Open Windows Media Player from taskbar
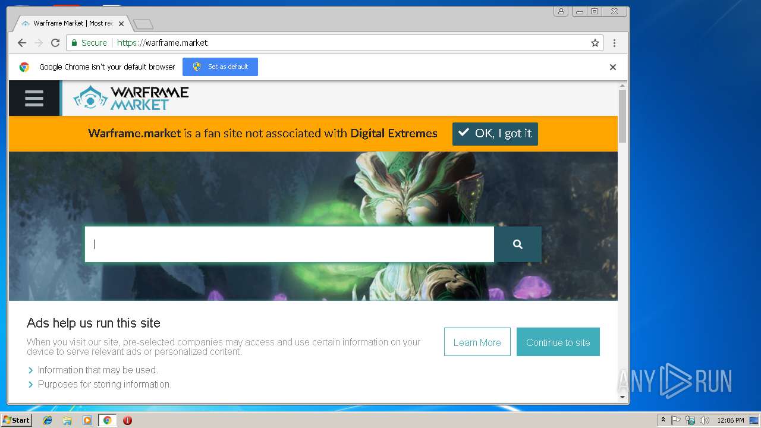Viewport: 761px width, 428px height. 87,420
